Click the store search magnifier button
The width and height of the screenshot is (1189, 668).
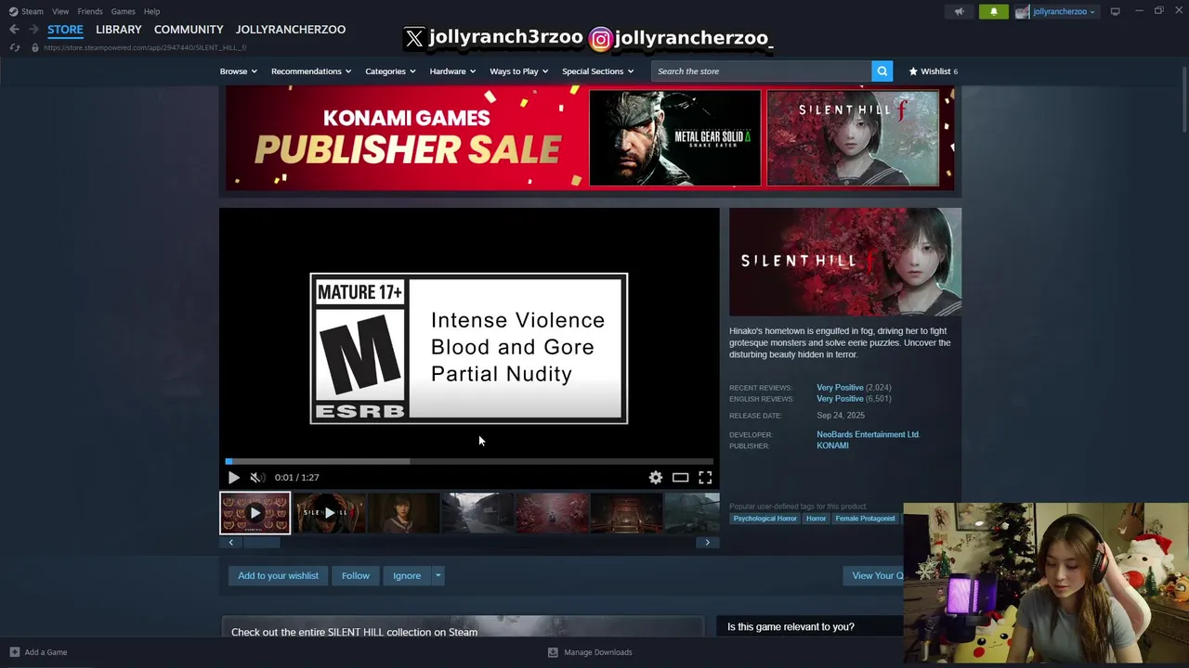click(882, 71)
